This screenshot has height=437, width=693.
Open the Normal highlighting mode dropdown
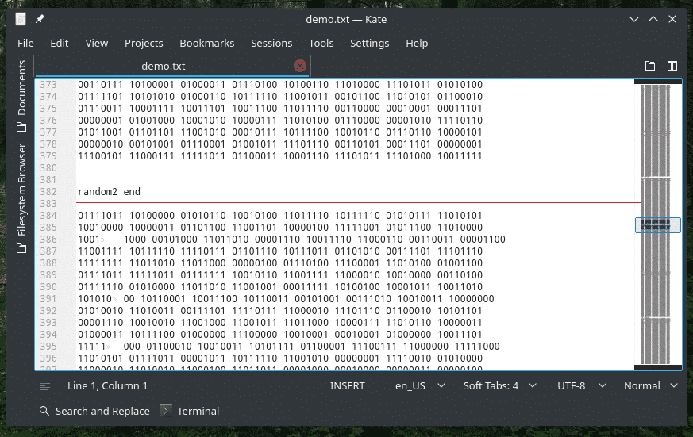coord(651,385)
